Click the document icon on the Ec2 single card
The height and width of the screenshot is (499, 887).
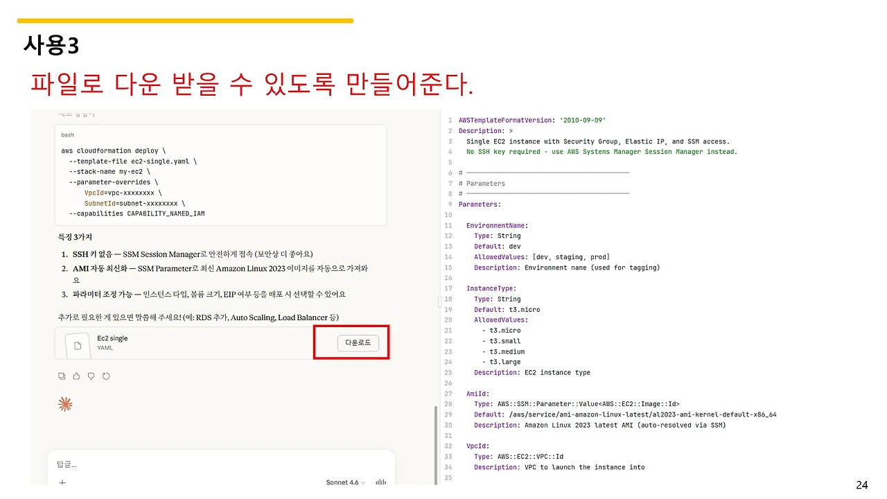click(78, 345)
